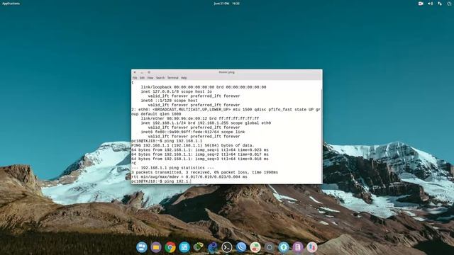Open the terminal Search menu
This screenshot has height=255, width=454.
point(160,78)
